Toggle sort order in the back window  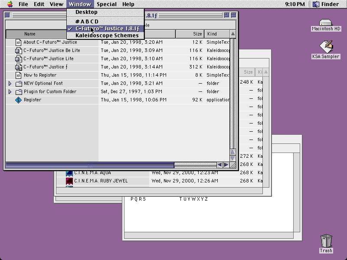point(266,72)
